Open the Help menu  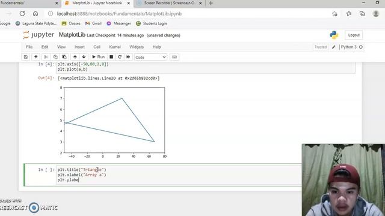tap(156, 47)
